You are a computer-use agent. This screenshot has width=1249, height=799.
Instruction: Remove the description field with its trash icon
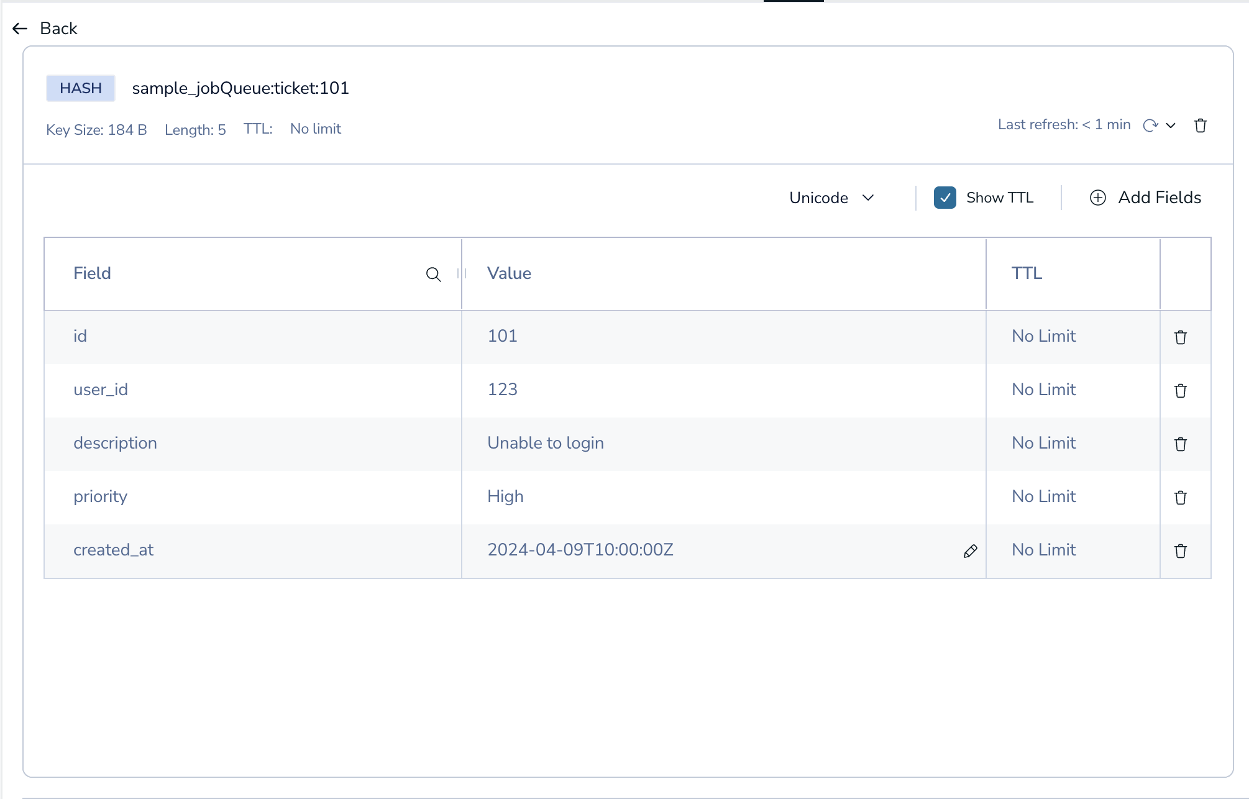click(1181, 444)
